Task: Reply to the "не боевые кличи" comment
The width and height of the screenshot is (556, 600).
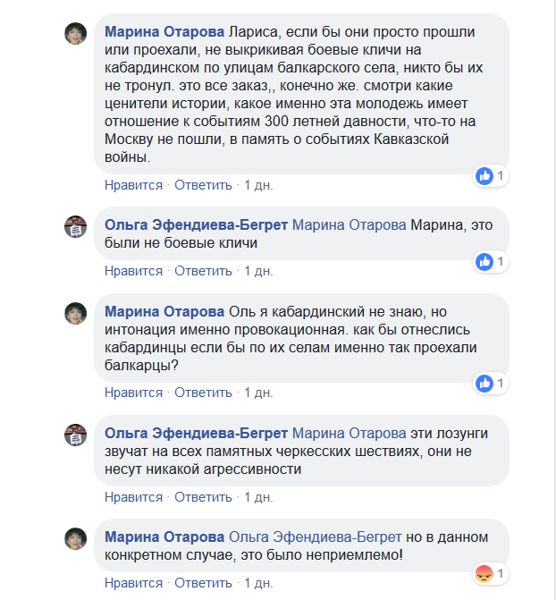Action: [203, 270]
